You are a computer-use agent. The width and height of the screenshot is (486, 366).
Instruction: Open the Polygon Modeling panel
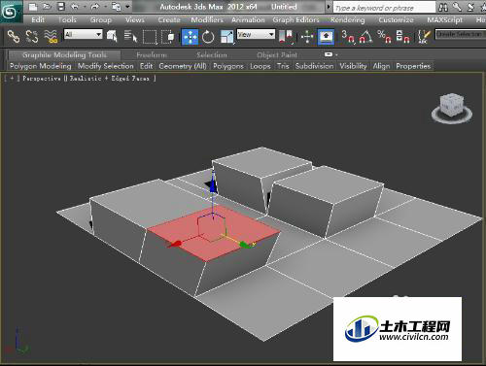[41, 66]
